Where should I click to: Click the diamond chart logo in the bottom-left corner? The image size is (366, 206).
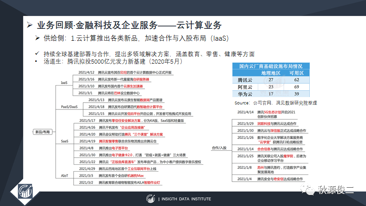[x=25, y=191]
